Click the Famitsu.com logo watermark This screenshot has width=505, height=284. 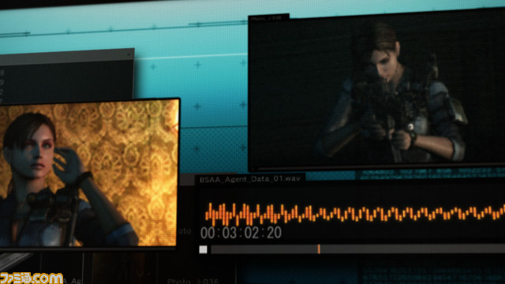point(32,278)
